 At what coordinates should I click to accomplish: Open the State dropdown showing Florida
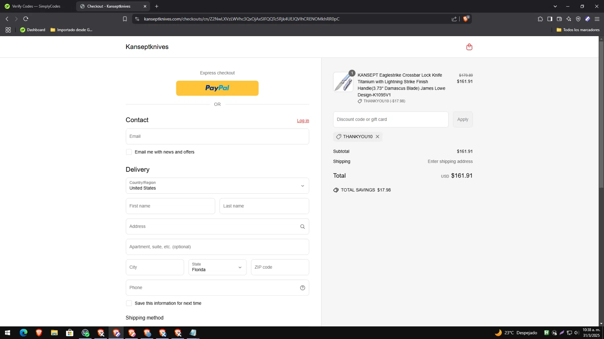217,267
